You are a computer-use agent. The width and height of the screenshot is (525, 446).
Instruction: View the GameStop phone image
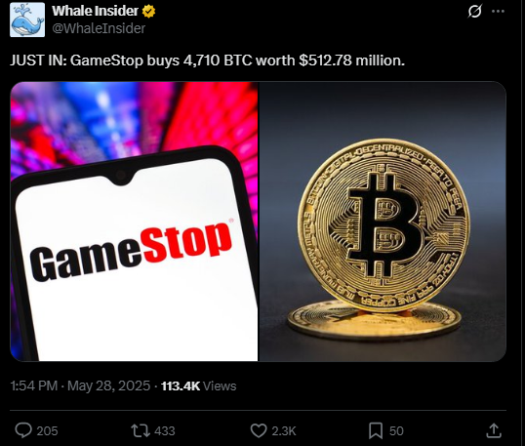pos(135,222)
